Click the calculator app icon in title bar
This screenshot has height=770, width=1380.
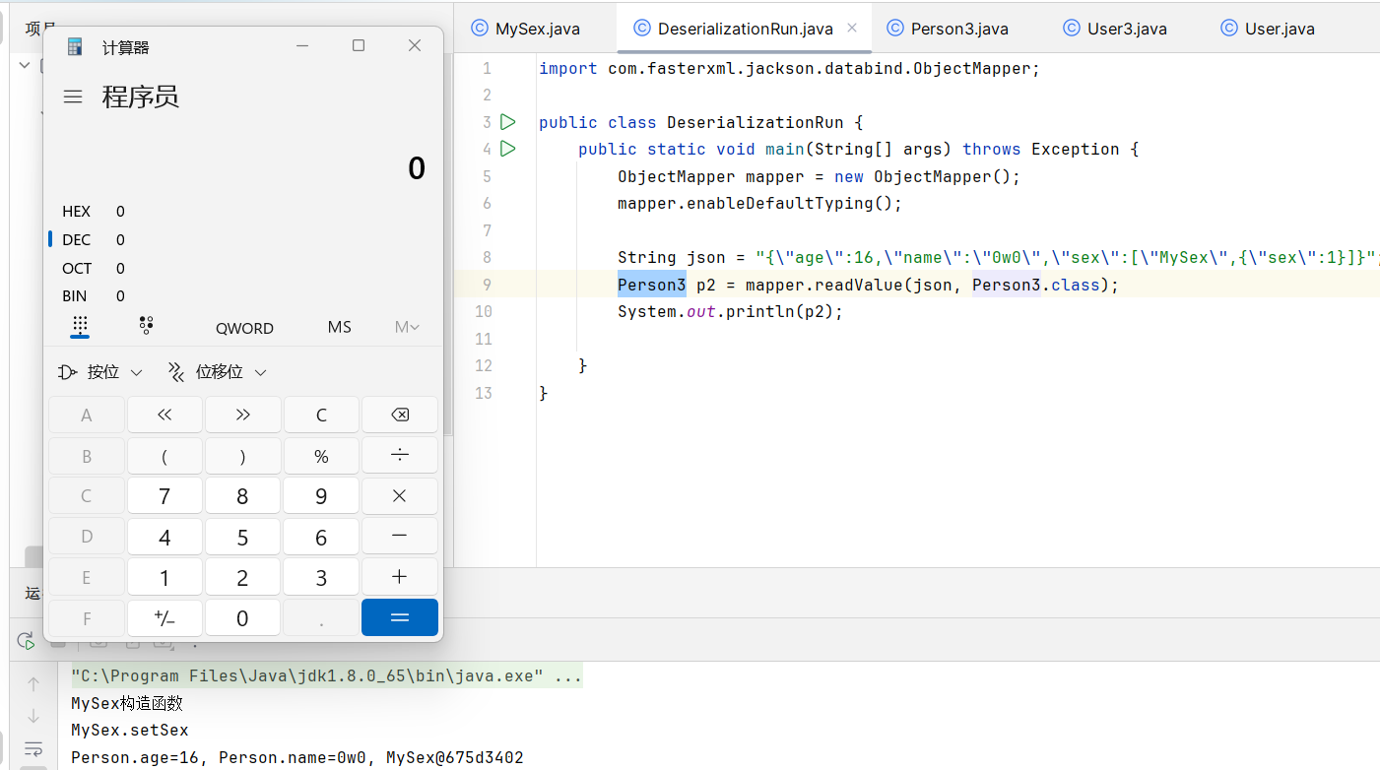point(75,46)
